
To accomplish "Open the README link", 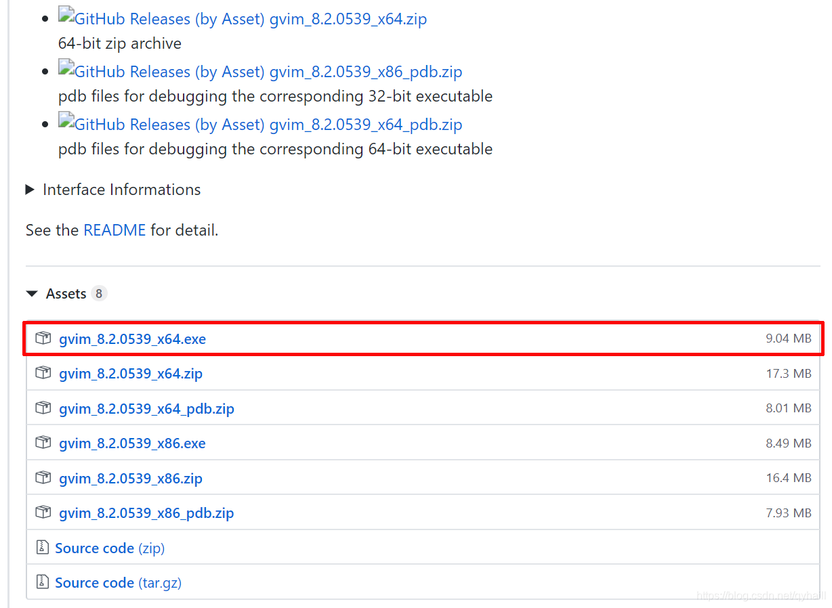I will [115, 230].
